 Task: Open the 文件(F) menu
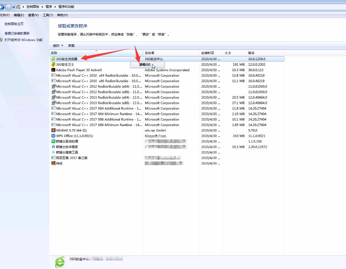tap(5, 15)
